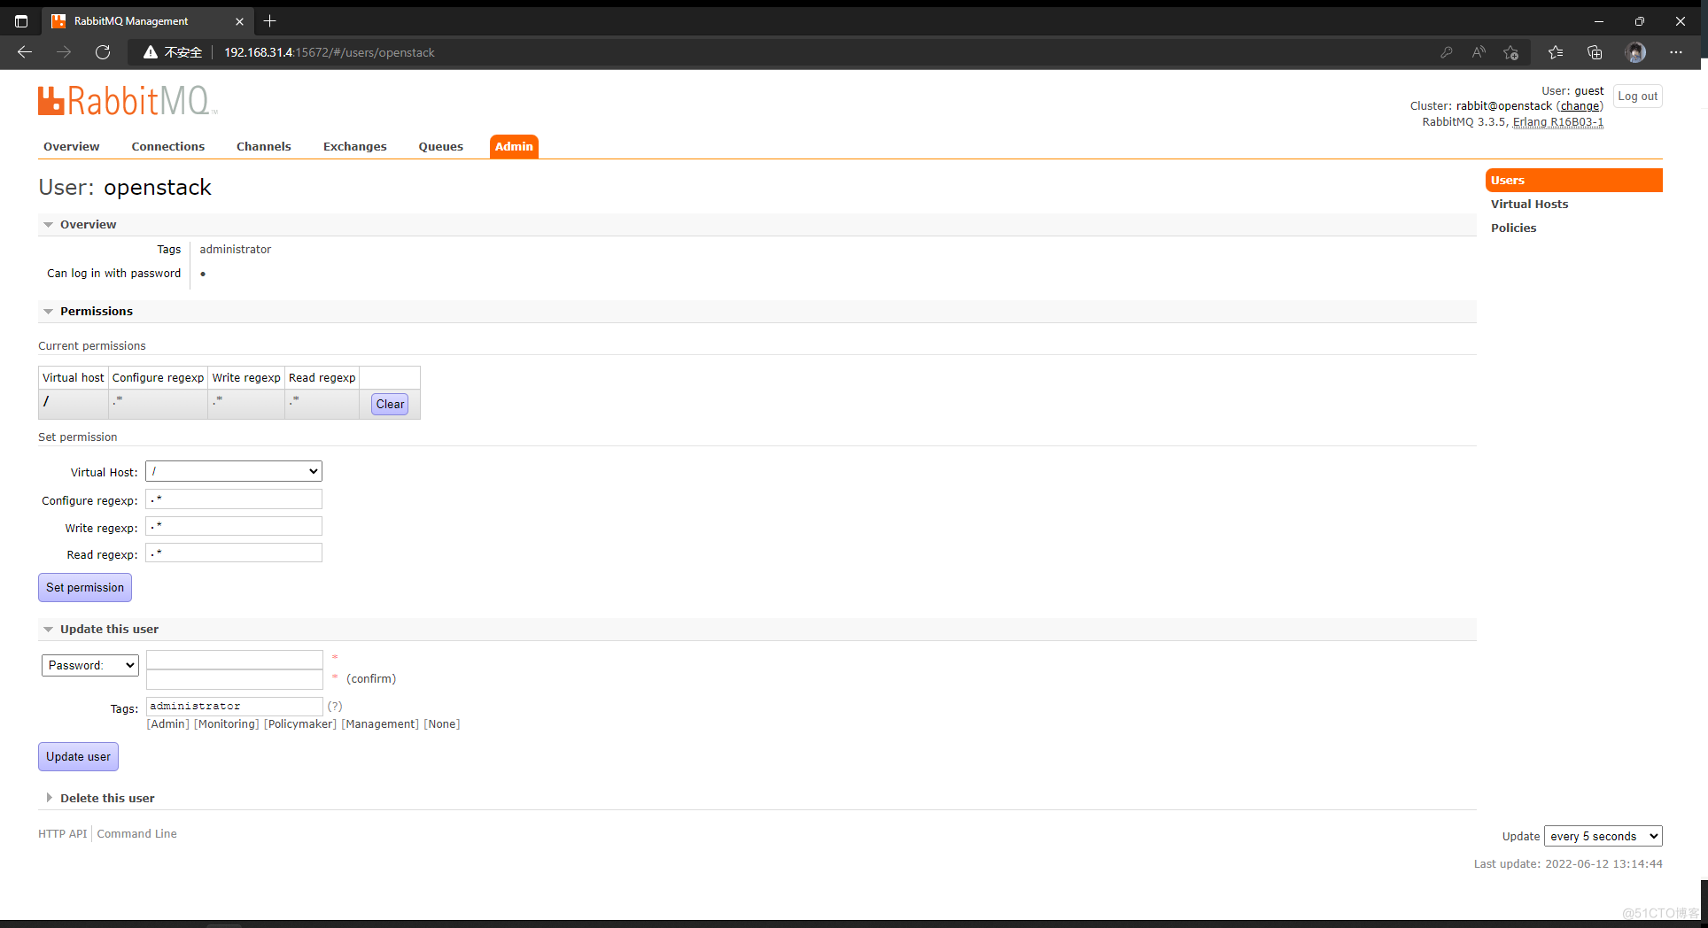Open new browser tab with plus
This screenshot has width=1708, height=928.
(x=270, y=20)
